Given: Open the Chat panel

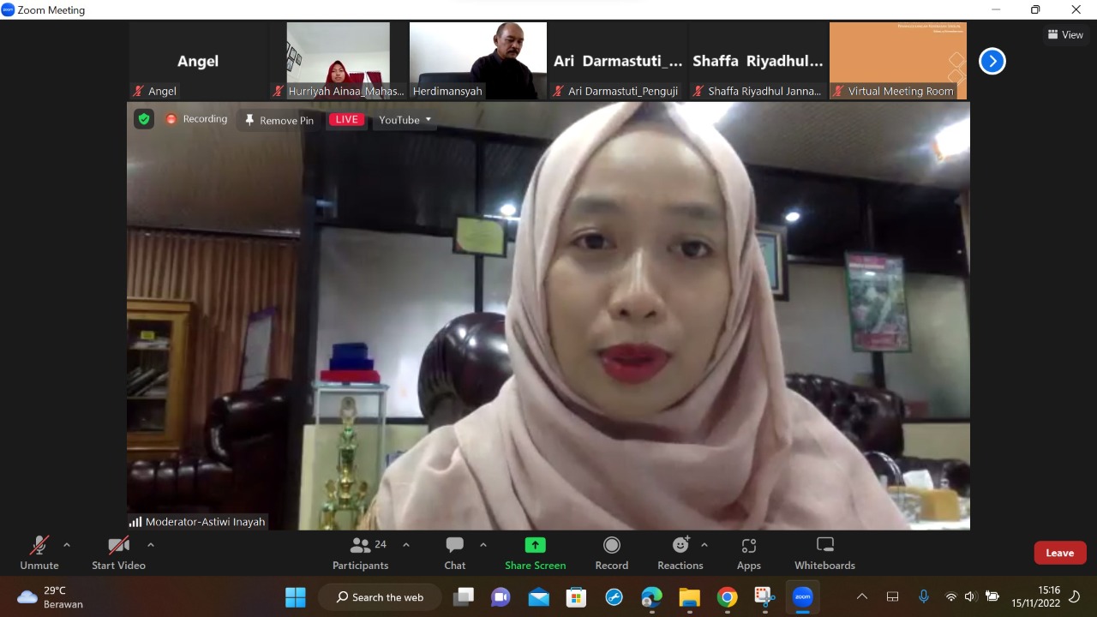Looking at the screenshot, I should (x=454, y=553).
